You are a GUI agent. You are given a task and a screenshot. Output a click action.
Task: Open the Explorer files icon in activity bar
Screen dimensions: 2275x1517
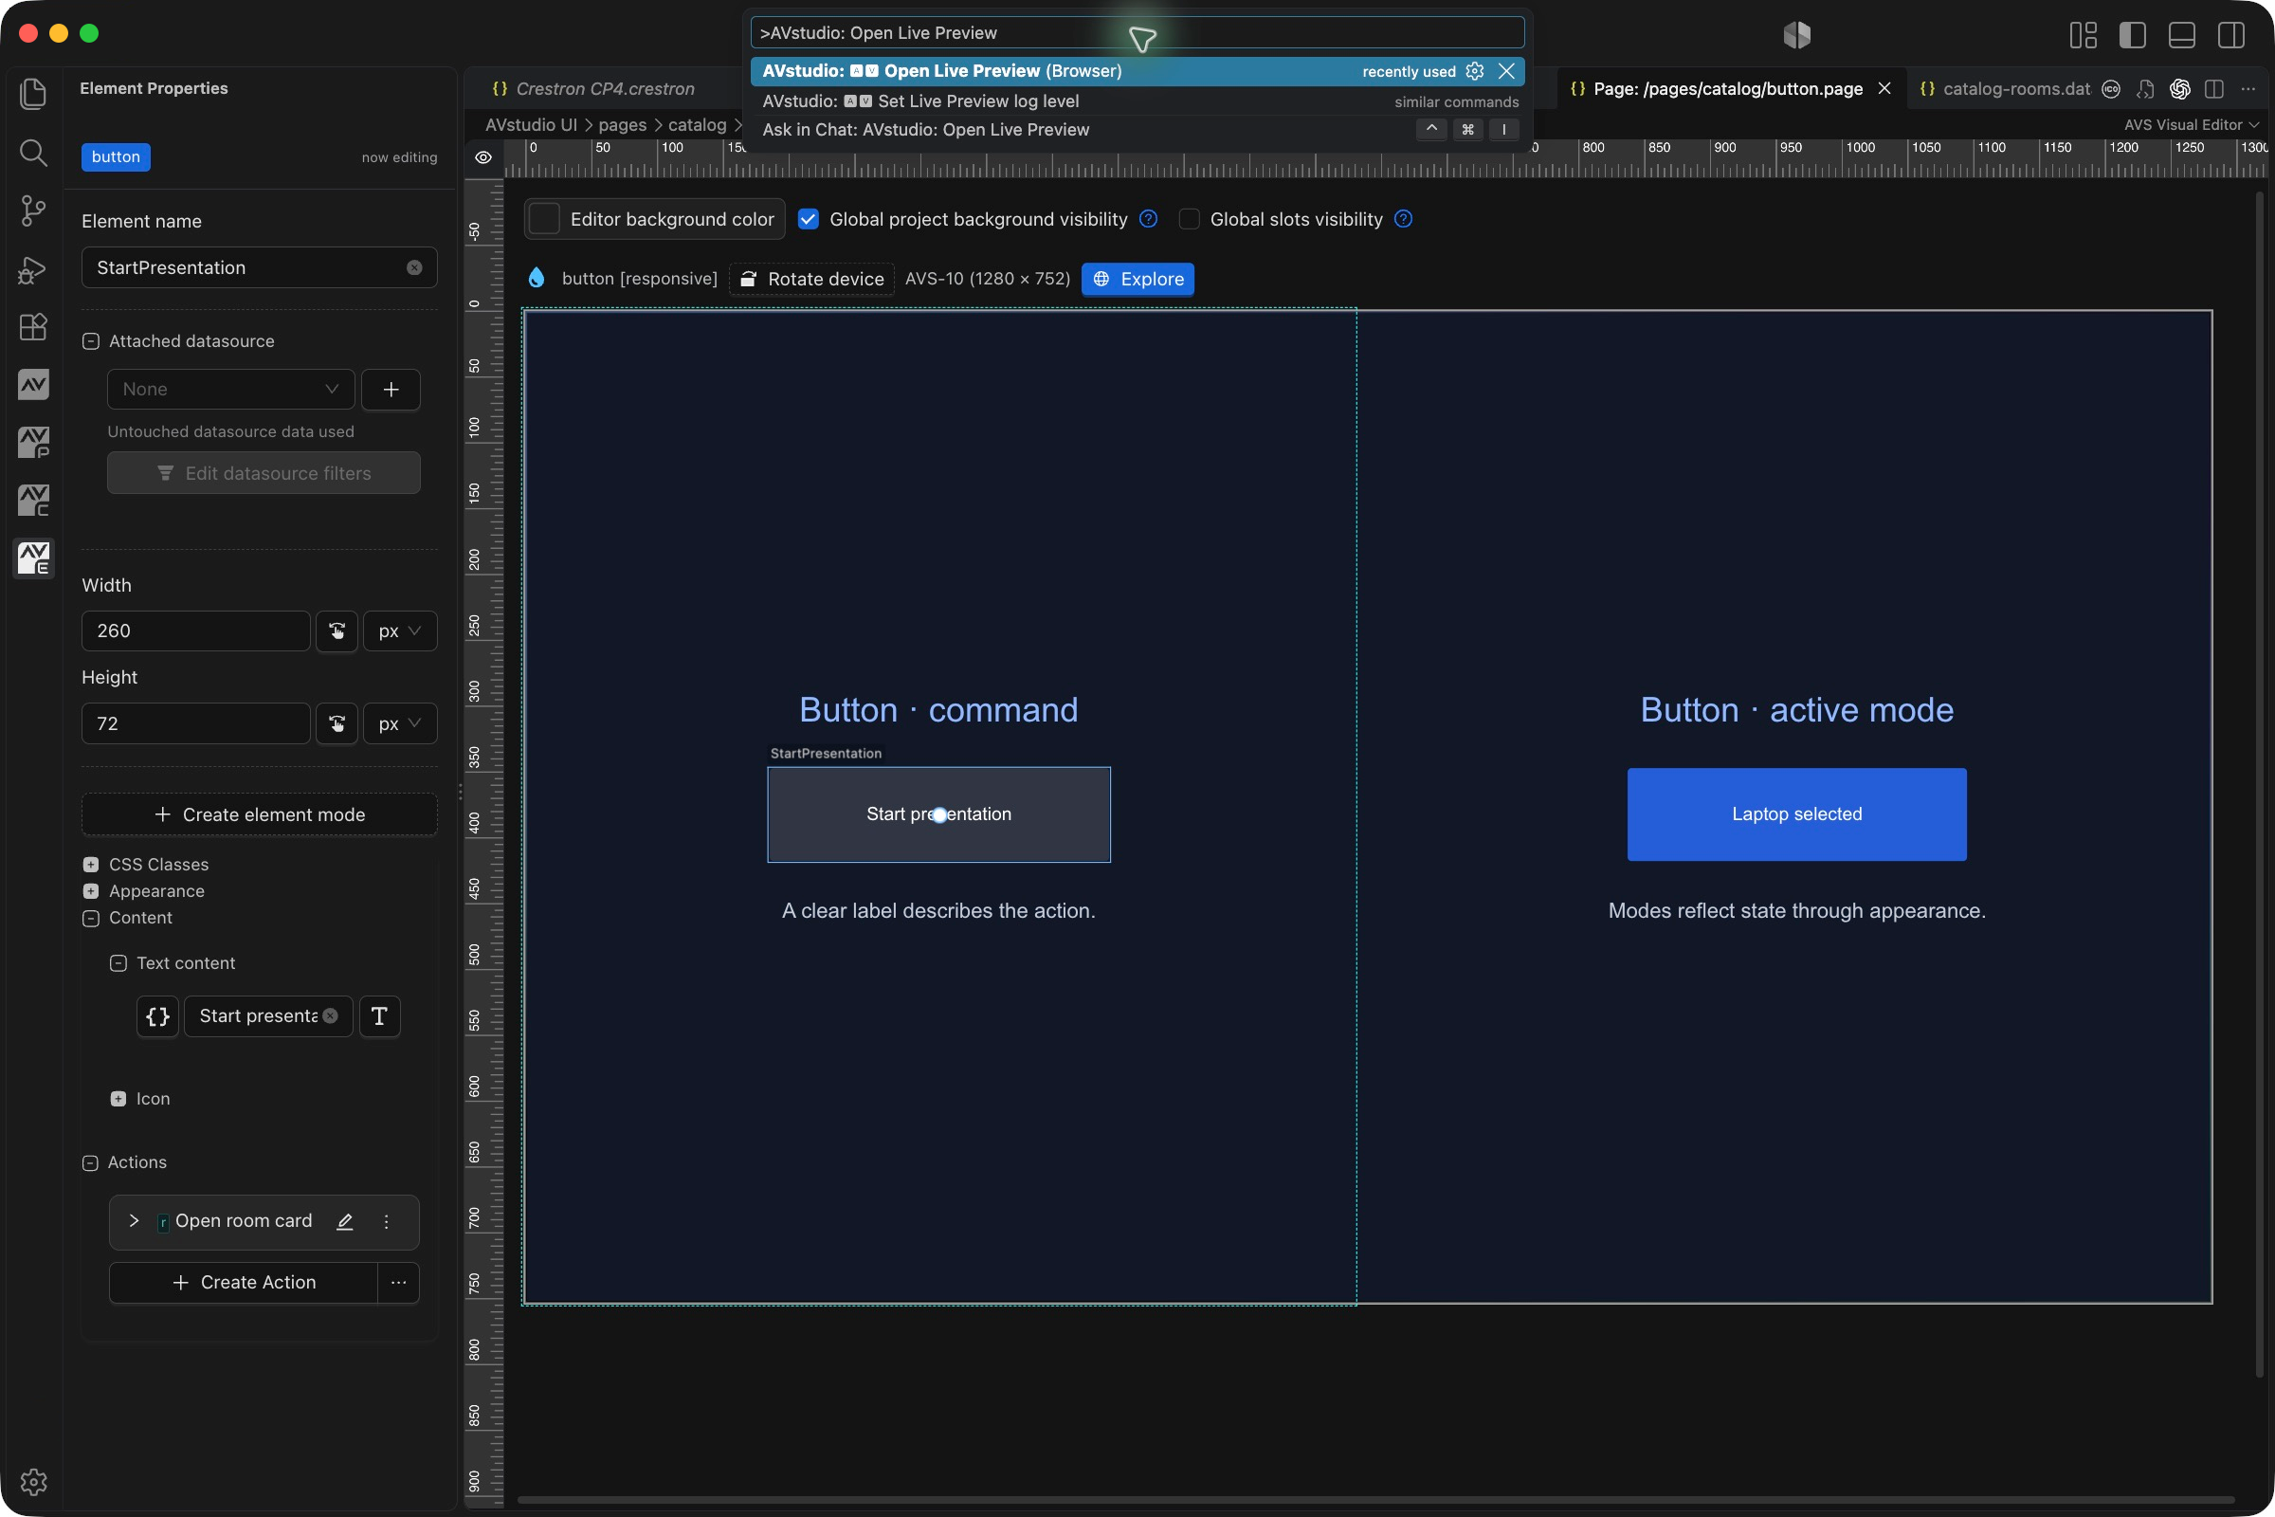(x=33, y=94)
